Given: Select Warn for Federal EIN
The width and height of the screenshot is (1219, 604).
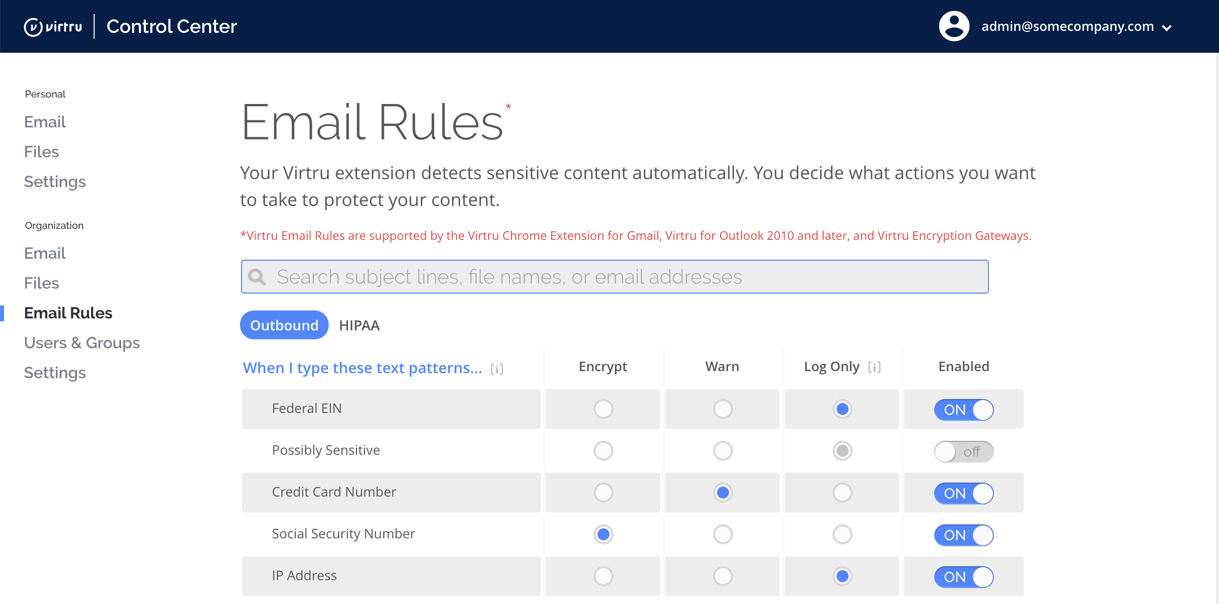Looking at the screenshot, I should coord(723,409).
